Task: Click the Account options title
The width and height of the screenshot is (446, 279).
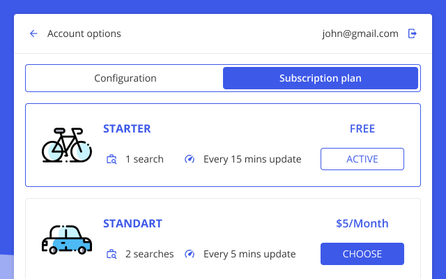Action: [x=84, y=34]
